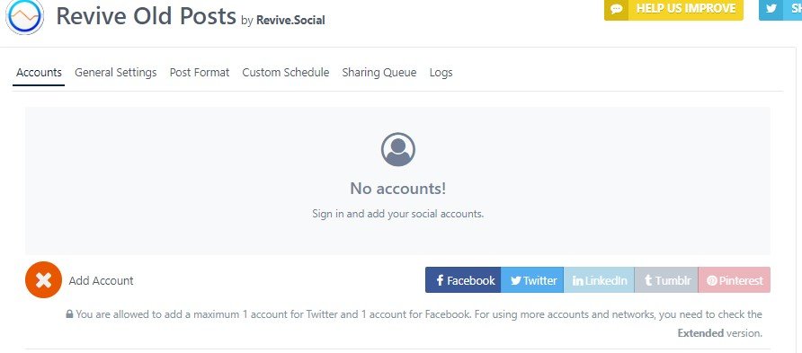The image size is (802, 353).
Task: Open the HELP US IMPROVE button
Action: pyautogui.click(x=673, y=9)
